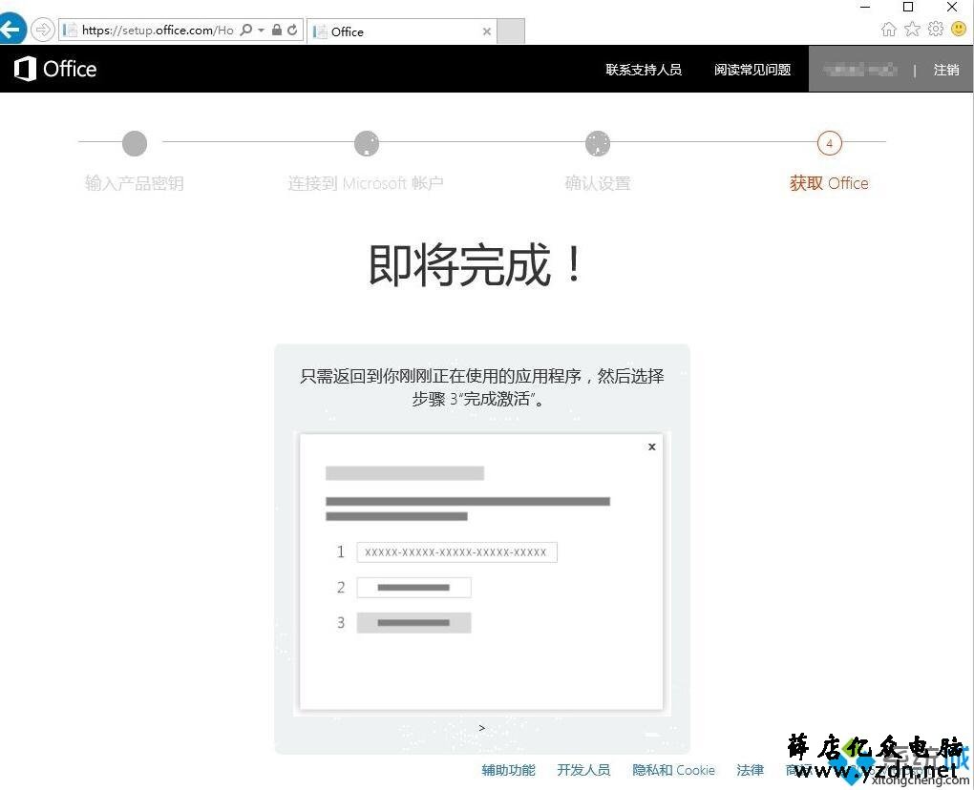Click the 输入产品密钥 step label

[135, 183]
